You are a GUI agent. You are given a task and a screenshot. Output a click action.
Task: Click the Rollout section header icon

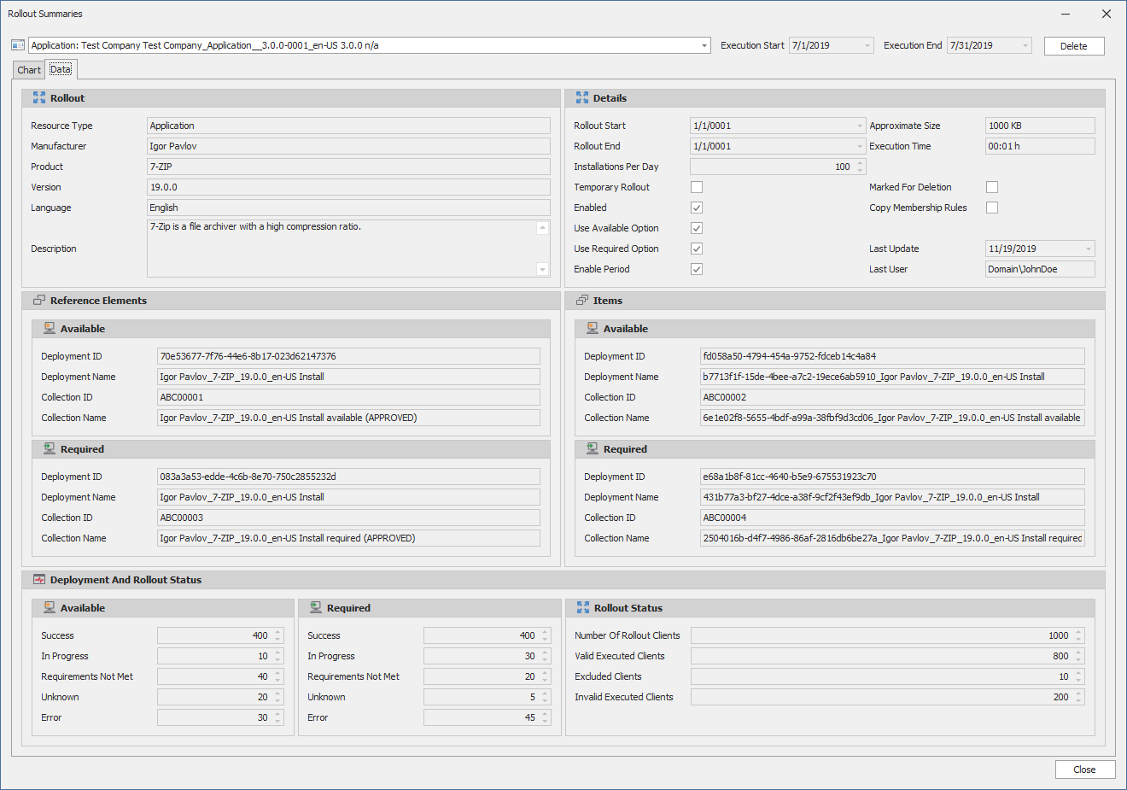(39, 98)
